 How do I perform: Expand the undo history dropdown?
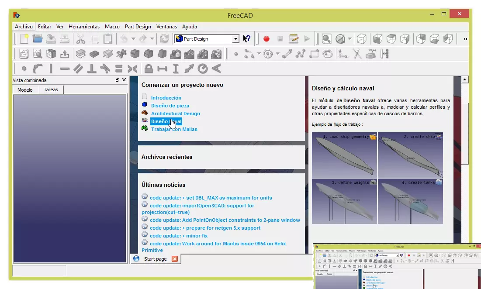[x=133, y=39]
